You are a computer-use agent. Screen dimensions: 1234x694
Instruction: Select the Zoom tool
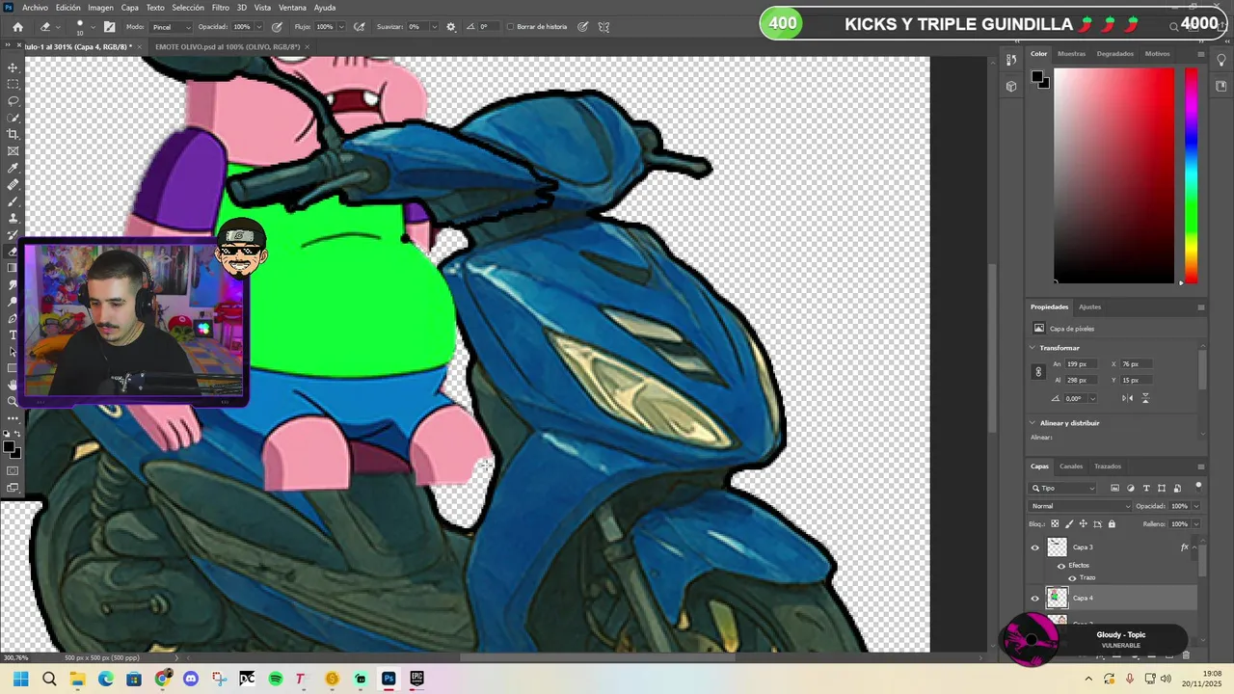point(13,401)
